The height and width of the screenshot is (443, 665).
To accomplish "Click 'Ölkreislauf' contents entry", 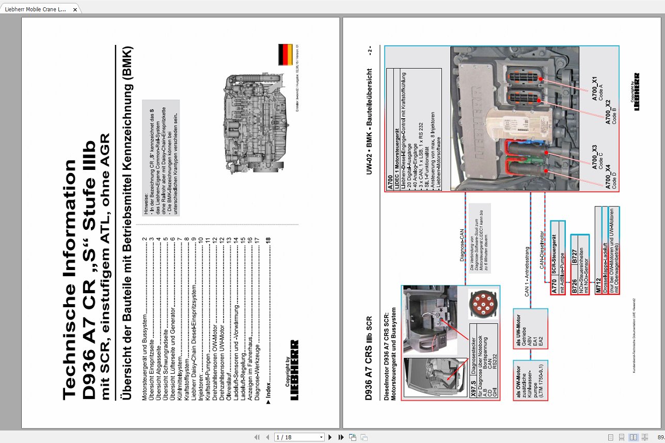I will pos(229,318).
